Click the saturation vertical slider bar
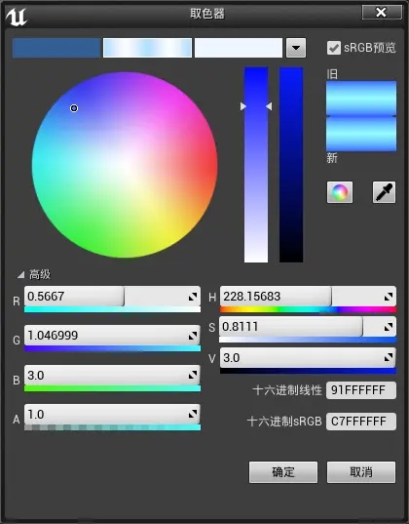Image resolution: width=409 pixels, height=524 pixels. (256, 165)
